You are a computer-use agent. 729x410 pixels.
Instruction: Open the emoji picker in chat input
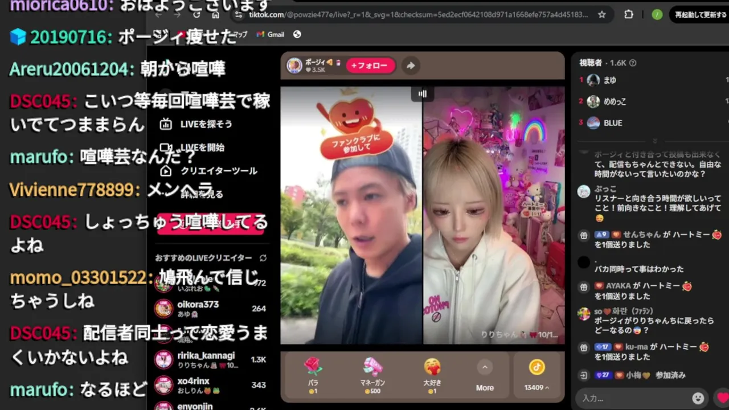point(698,398)
